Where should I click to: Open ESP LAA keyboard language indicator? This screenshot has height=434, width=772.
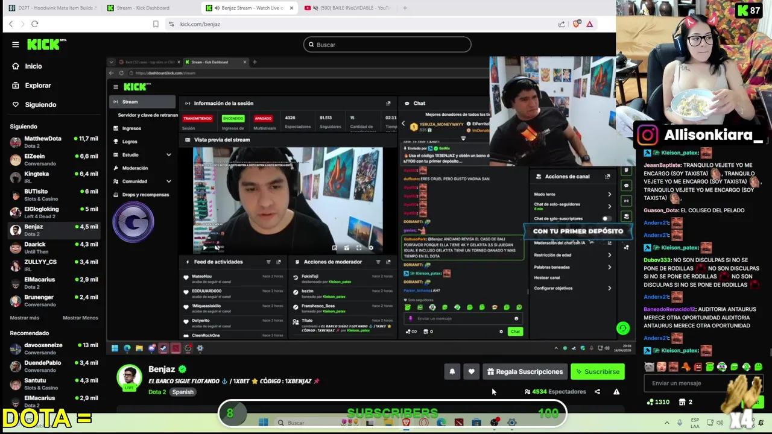pos(695,423)
